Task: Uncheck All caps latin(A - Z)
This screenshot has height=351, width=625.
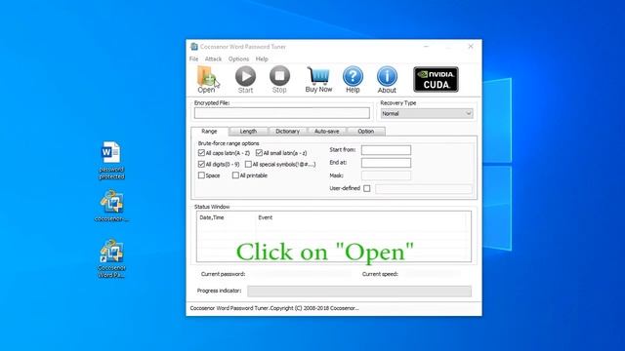Action: click(x=201, y=153)
